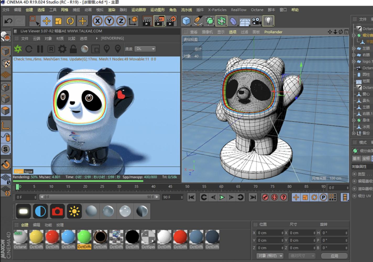Choose the Spline Pen tool icon
The height and width of the screenshot is (262, 373).
click(x=198, y=21)
